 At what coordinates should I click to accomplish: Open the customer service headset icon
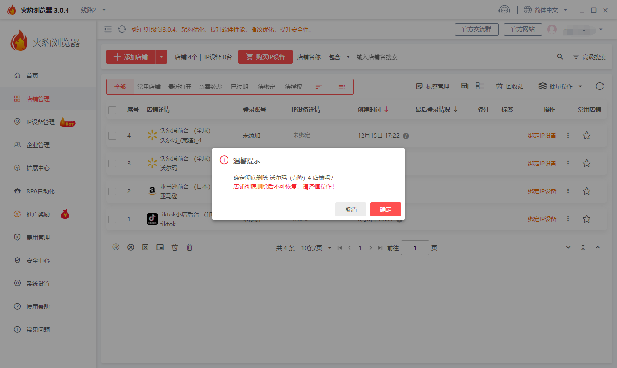504,10
